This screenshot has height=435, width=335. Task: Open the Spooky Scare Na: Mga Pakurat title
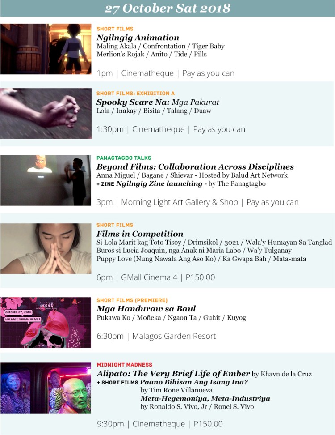tap(158, 102)
